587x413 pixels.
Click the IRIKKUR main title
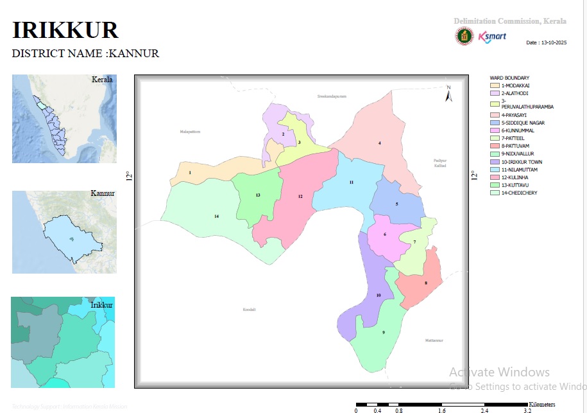click(x=65, y=30)
